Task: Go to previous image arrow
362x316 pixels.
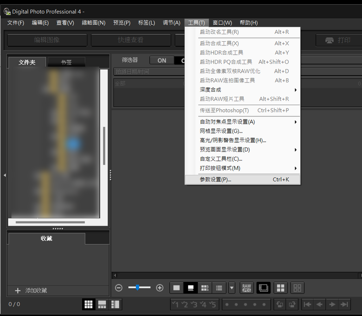Action: pyautogui.click(x=320, y=304)
